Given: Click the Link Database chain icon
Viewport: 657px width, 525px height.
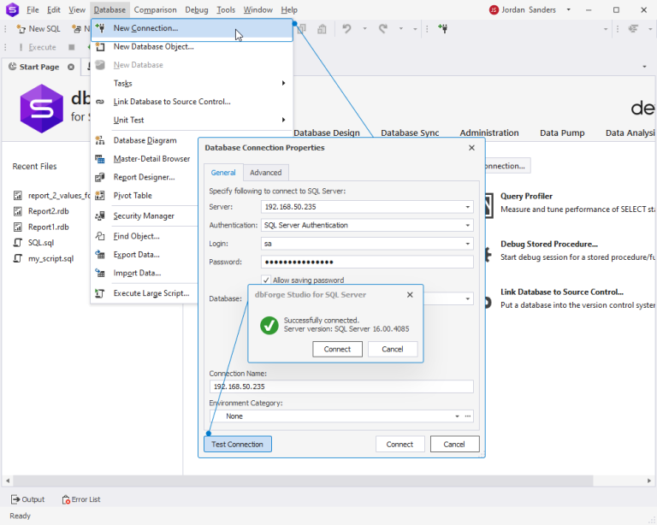Looking at the screenshot, I should point(100,102).
